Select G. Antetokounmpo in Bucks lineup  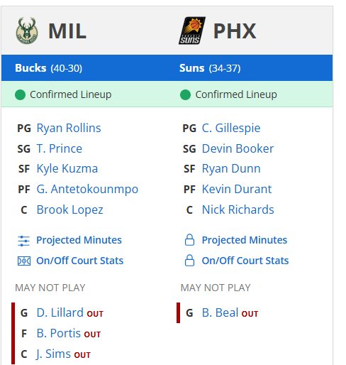coord(87,190)
